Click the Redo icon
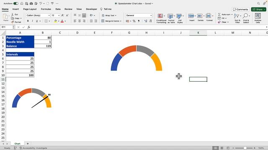 click(x=47, y=3)
